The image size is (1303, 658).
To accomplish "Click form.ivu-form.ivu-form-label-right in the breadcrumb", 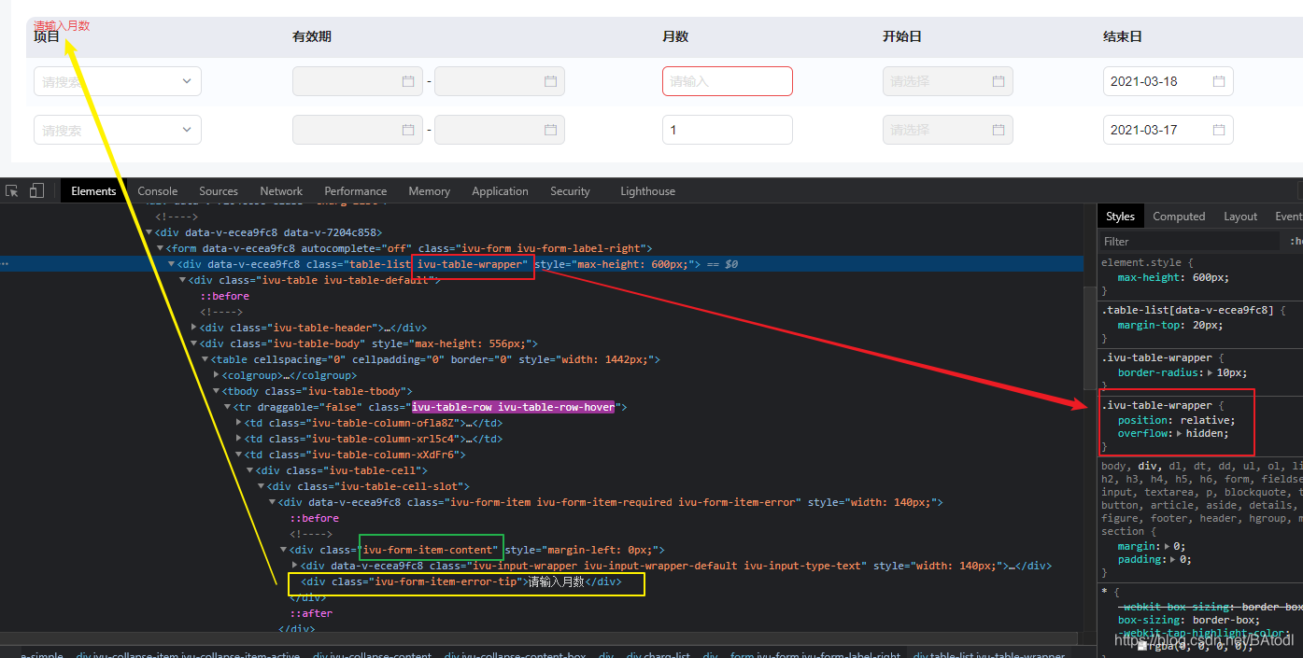I will coord(815,656).
